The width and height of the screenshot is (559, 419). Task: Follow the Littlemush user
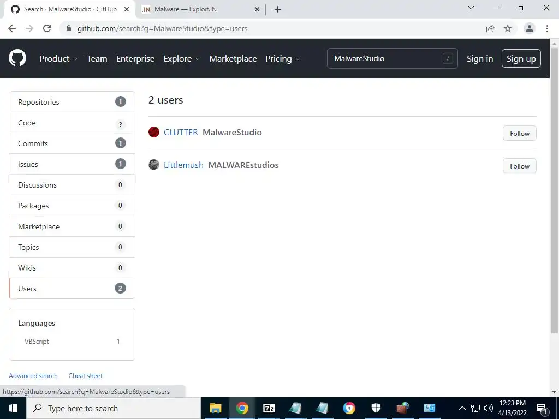(x=520, y=166)
